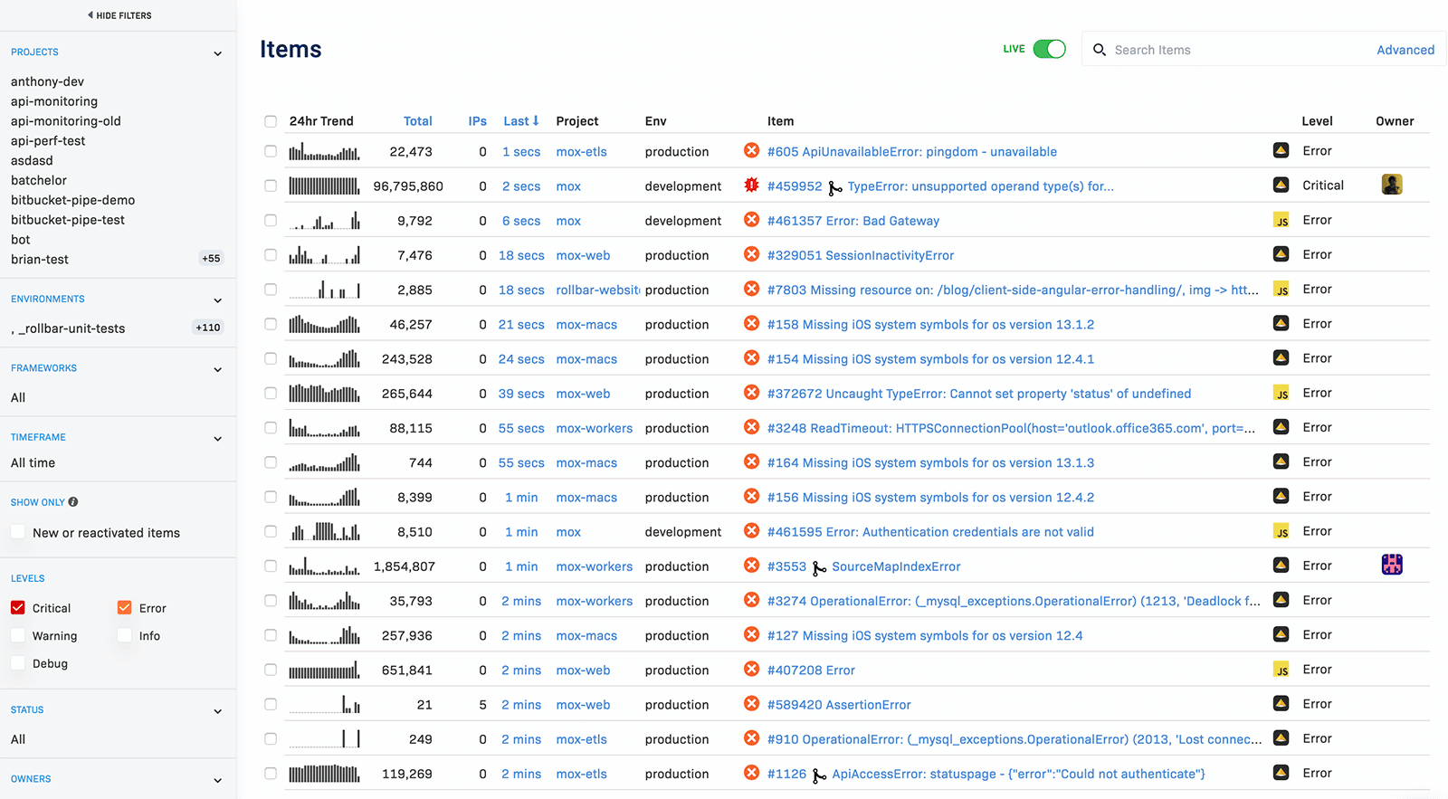Click the framework icon for #3248 ReadTimeout row
The height and width of the screenshot is (799, 1448).
(1281, 427)
